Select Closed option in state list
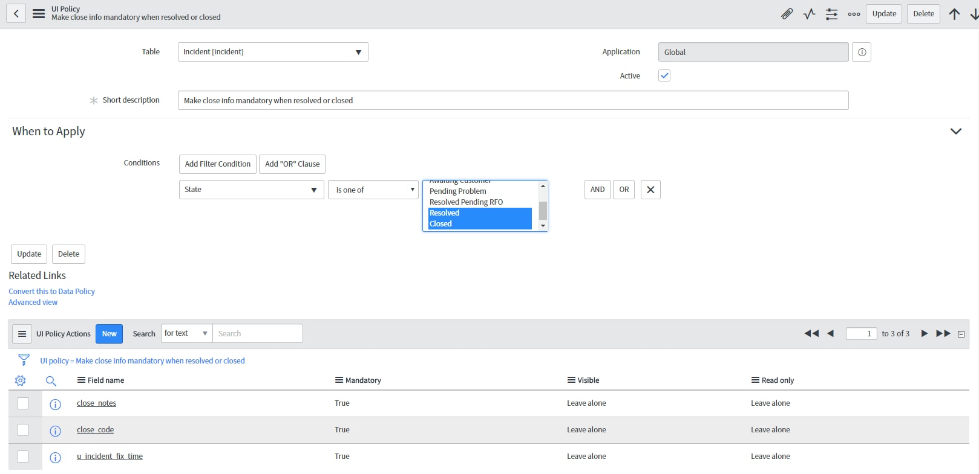 tap(480, 223)
